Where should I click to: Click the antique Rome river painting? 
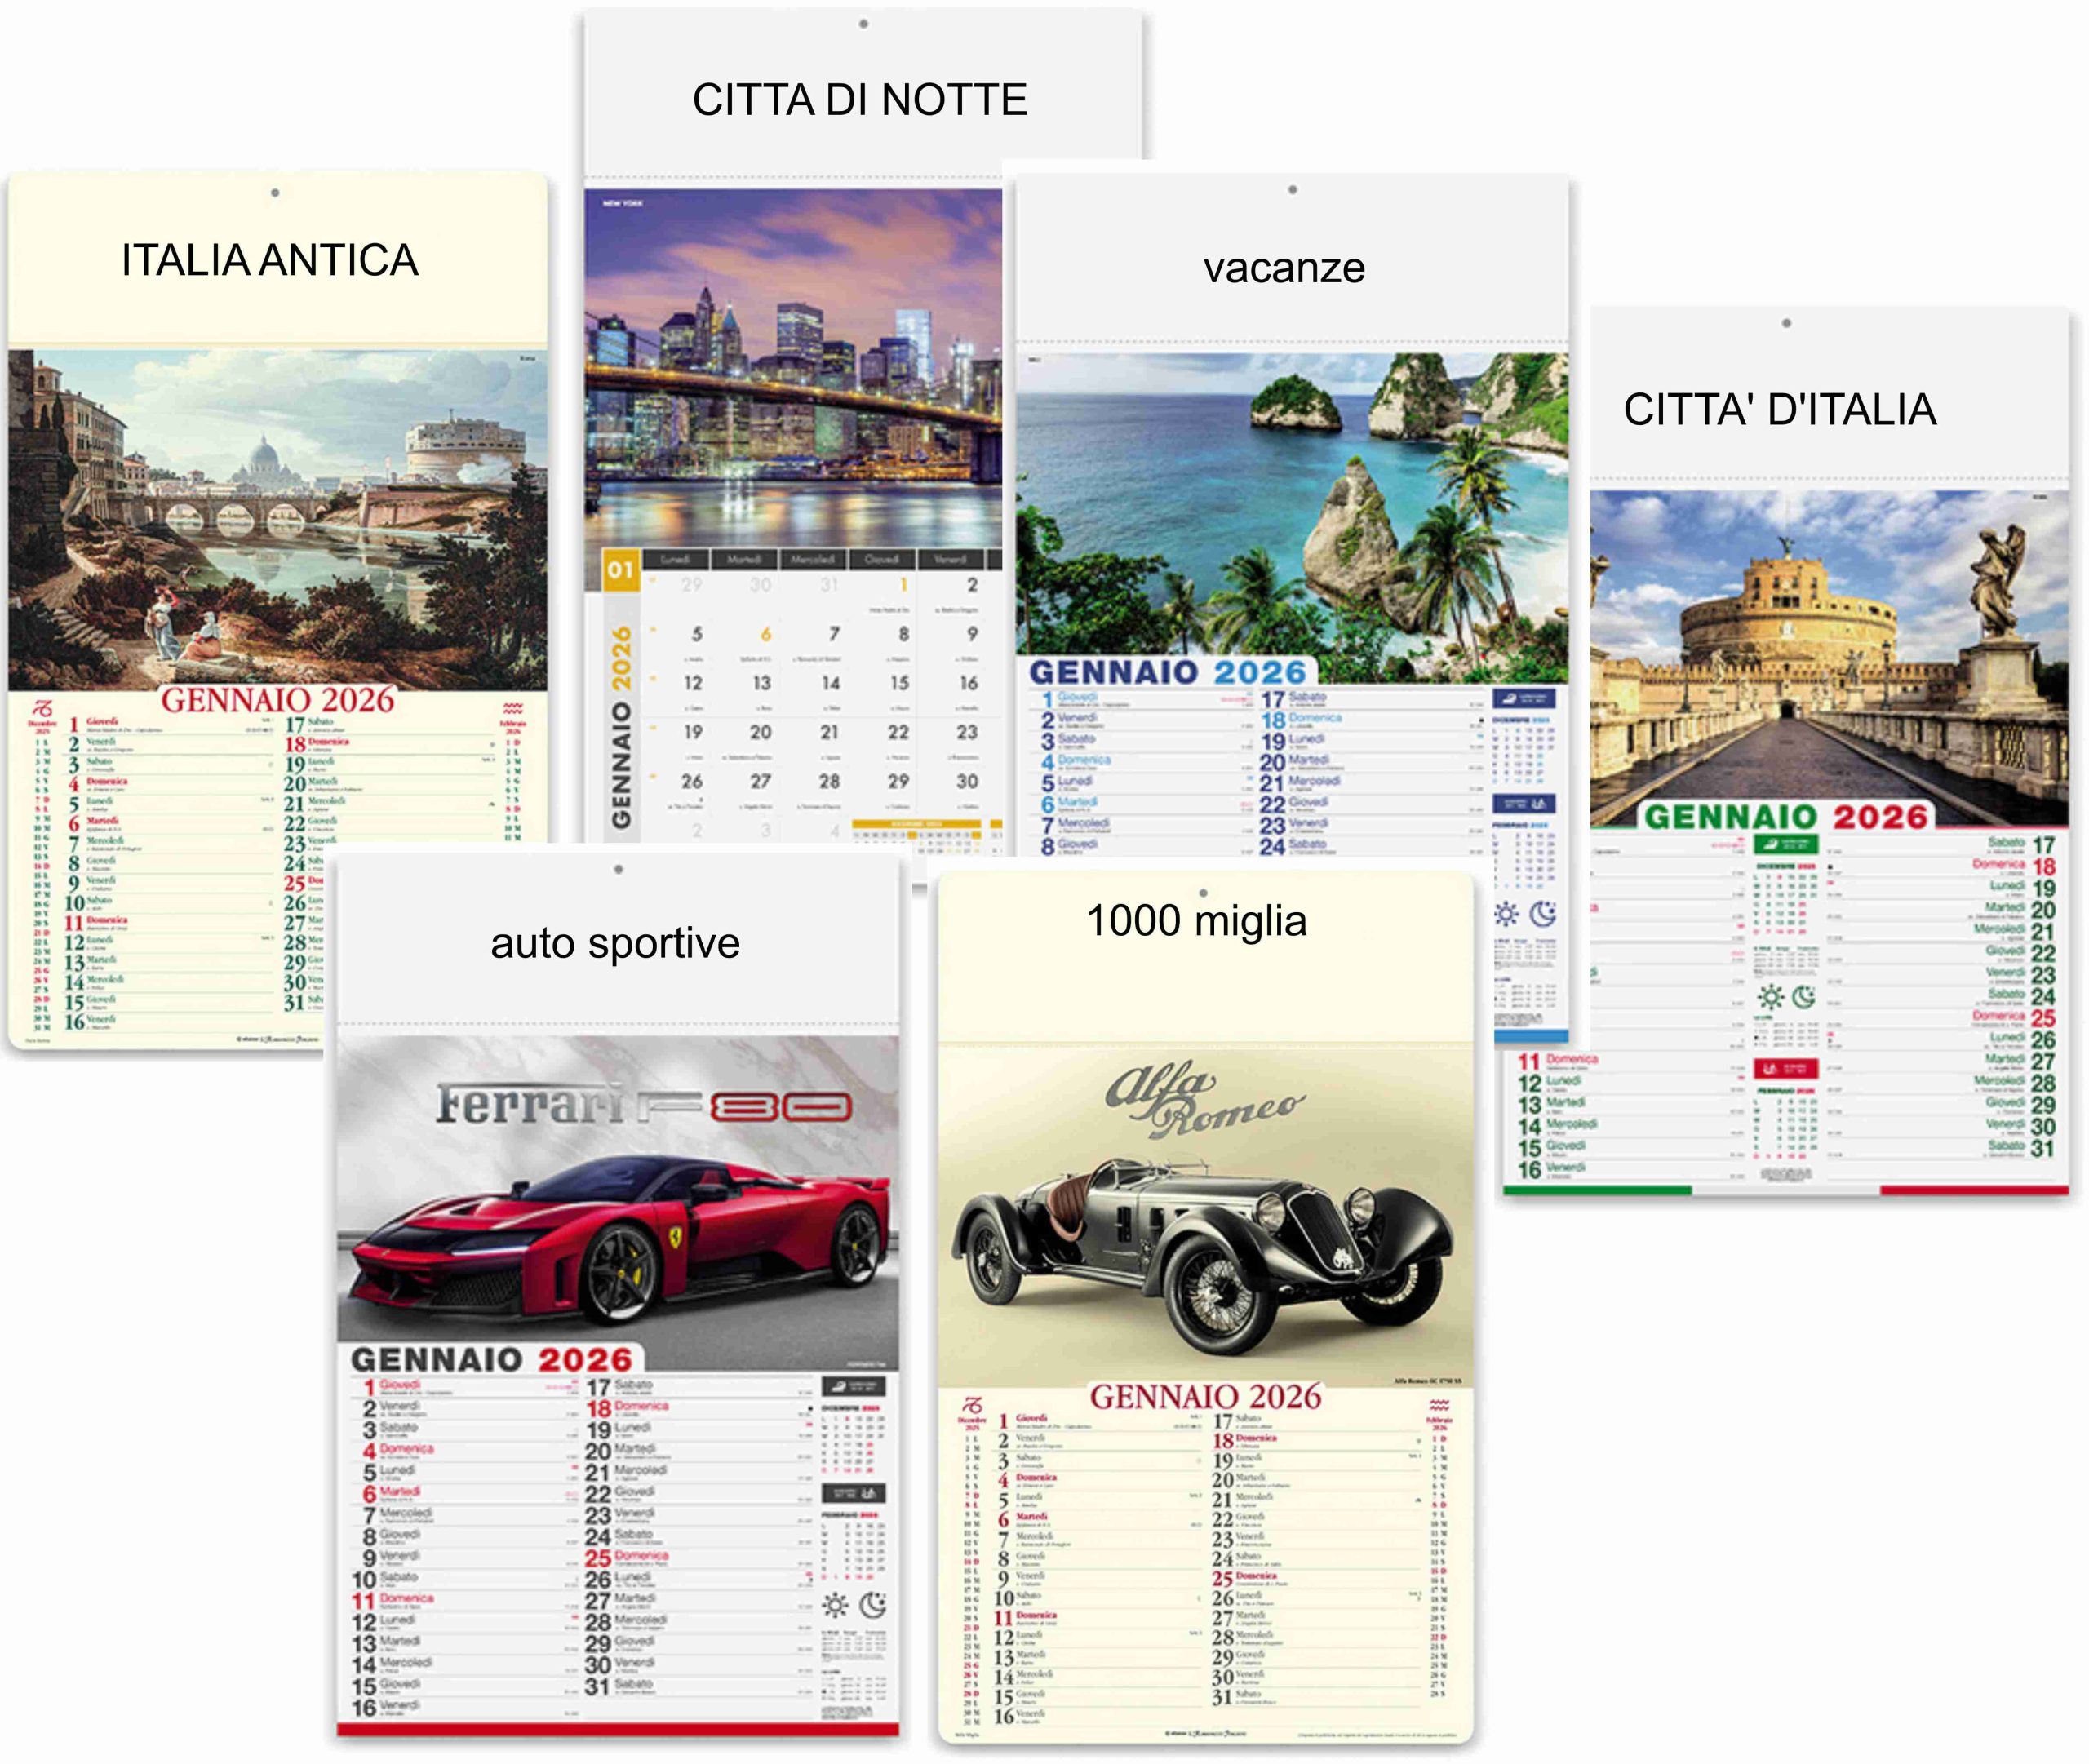tap(277, 518)
